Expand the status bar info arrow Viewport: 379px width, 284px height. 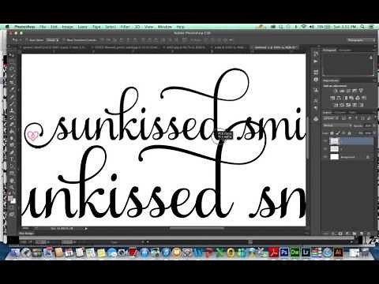(86, 229)
